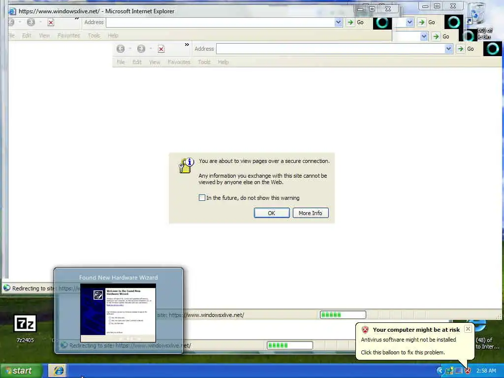Click the red security shield tray icon

pos(468,371)
